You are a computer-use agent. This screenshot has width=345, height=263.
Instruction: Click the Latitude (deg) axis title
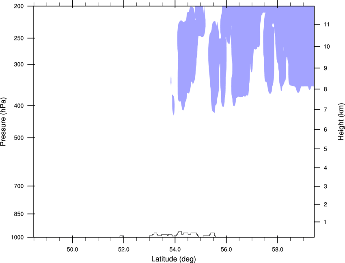pyautogui.click(x=174, y=259)
